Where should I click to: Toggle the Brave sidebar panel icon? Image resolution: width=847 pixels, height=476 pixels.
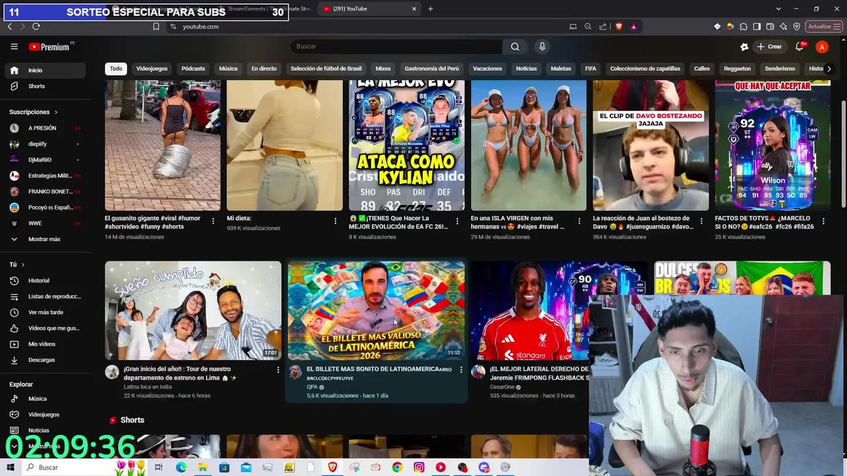(x=756, y=26)
